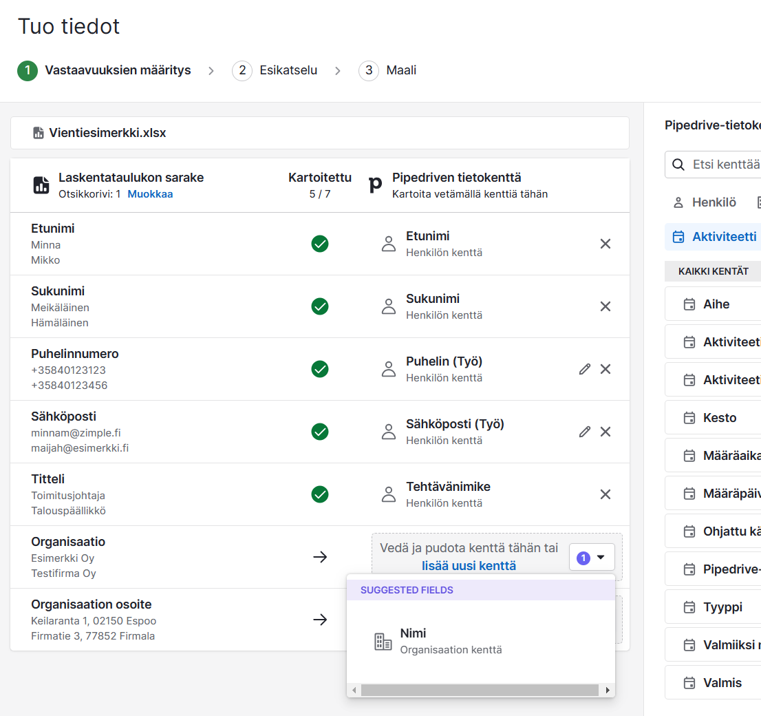Click the calendar icon next to Aihe
The image size is (761, 716).
click(x=689, y=304)
